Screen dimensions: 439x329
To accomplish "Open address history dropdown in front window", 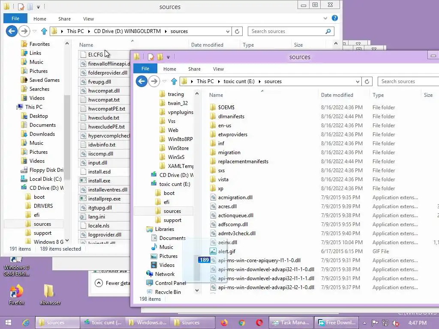I will coord(358,81).
